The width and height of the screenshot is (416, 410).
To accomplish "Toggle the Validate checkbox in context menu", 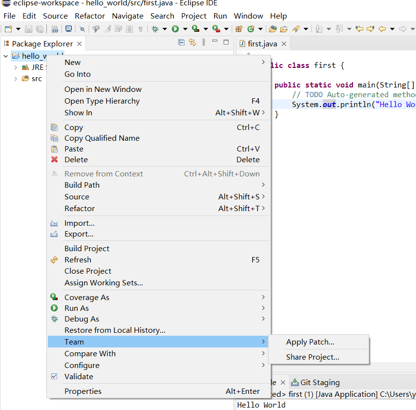I will pos(54,376).
